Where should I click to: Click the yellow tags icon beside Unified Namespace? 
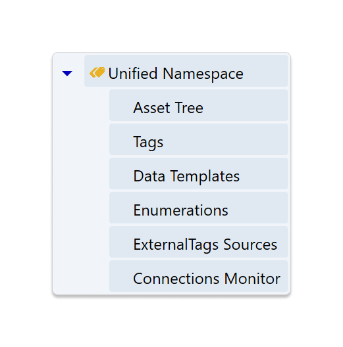[97, 72]
